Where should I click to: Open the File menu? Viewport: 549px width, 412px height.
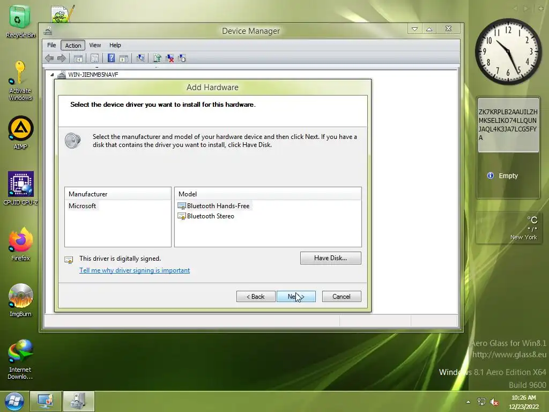51,45
